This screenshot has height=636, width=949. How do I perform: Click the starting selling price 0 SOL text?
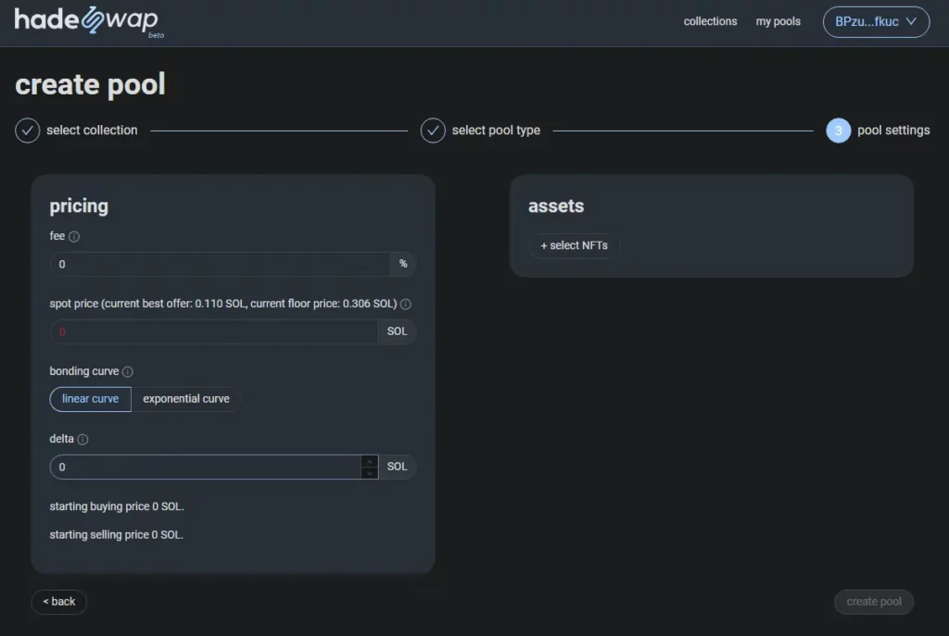point(116,535)
